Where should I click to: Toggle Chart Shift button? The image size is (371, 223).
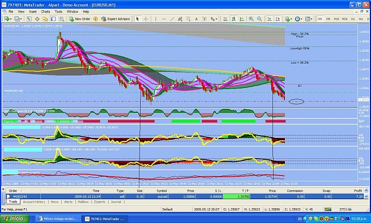click(278, 19)
